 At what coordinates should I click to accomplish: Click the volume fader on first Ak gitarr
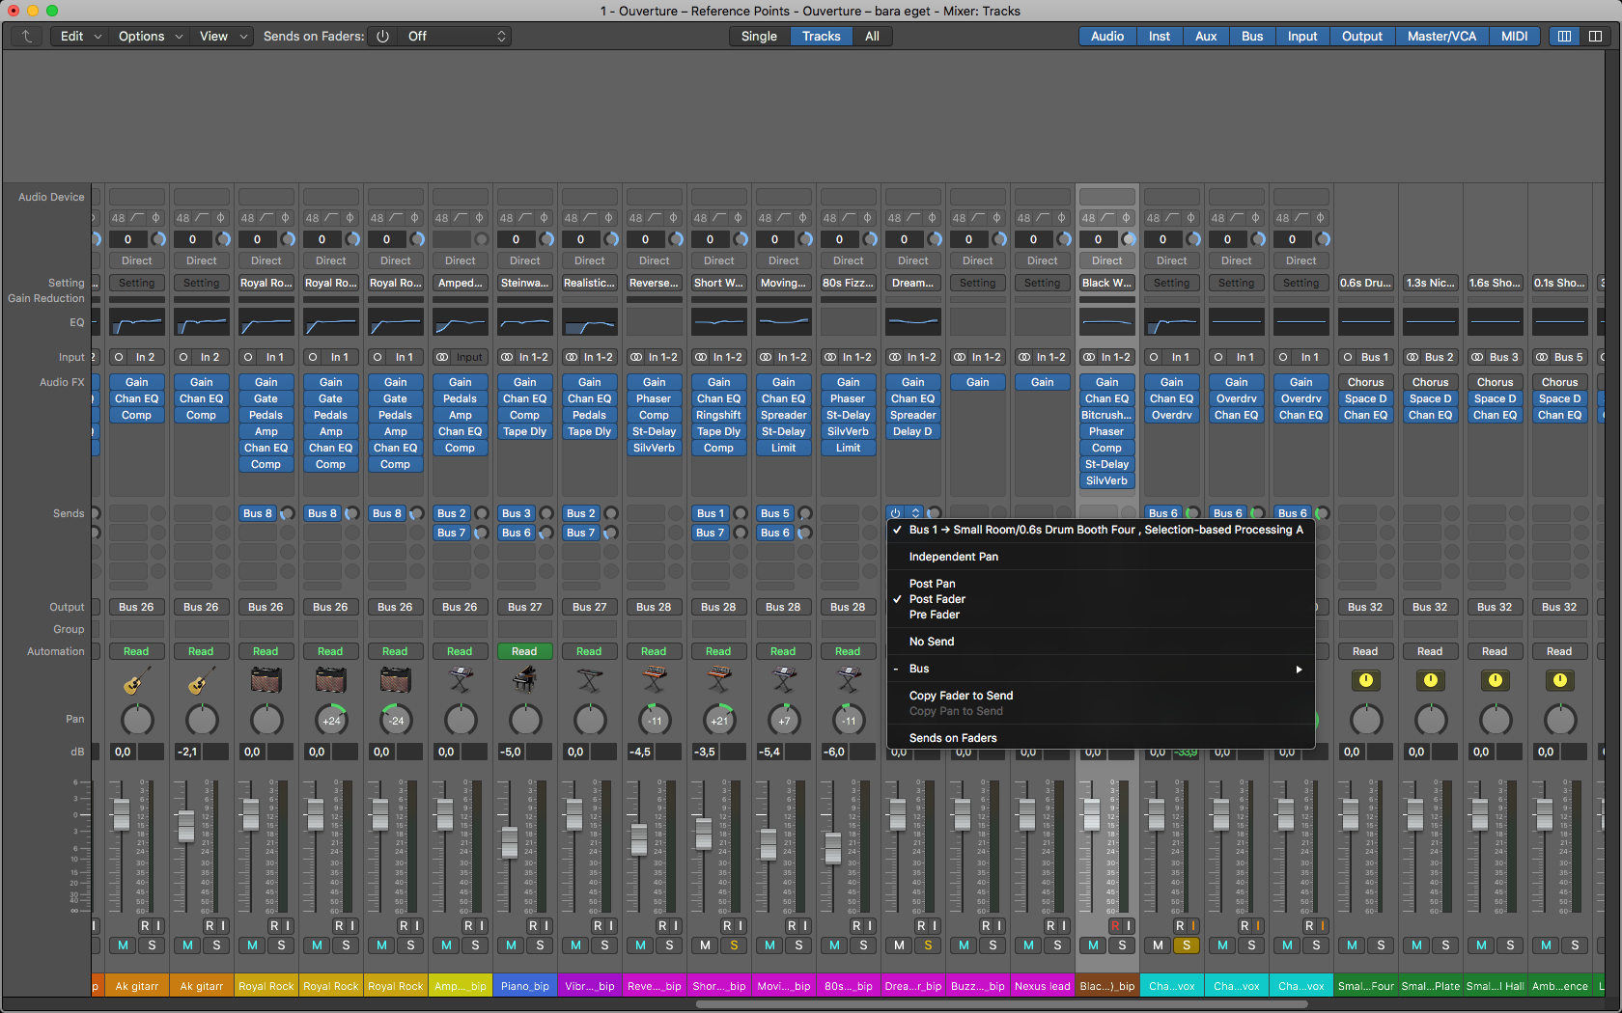[x=122, y=815]
